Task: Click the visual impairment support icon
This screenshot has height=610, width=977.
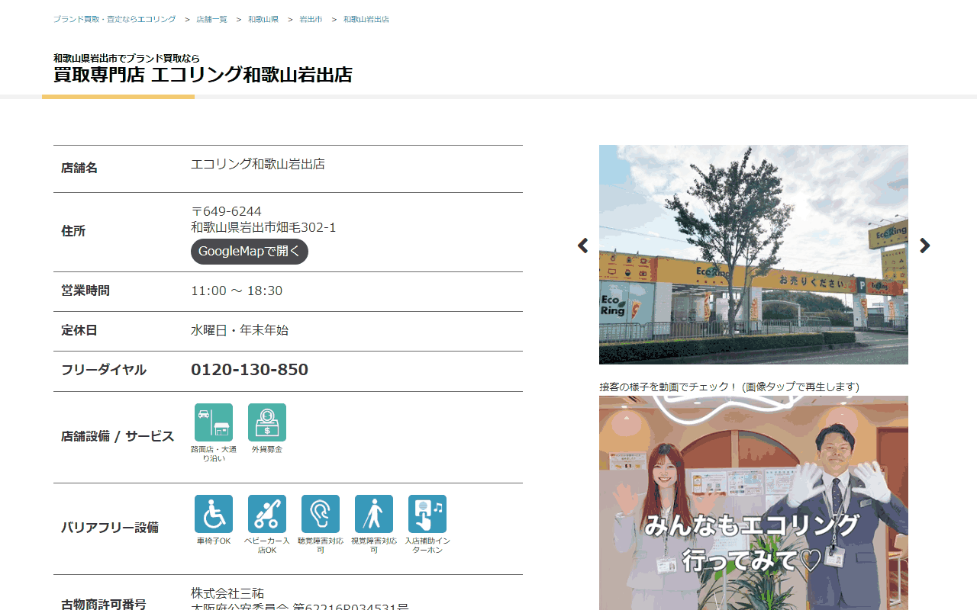Action: (374, 514)
